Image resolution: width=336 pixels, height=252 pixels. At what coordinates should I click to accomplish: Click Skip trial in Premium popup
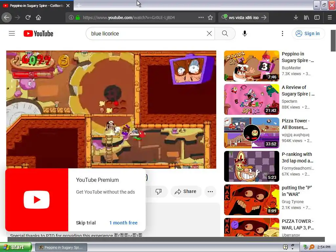pyautogui.click(x=86, y=223)
